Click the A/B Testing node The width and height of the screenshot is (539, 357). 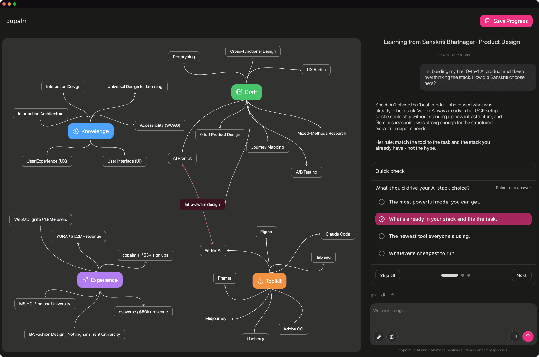(x=306, y=172)
